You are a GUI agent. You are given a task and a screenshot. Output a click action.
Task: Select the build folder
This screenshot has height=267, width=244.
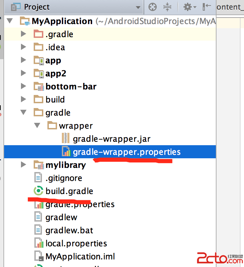pyautogui.click(x=55, y=99)
